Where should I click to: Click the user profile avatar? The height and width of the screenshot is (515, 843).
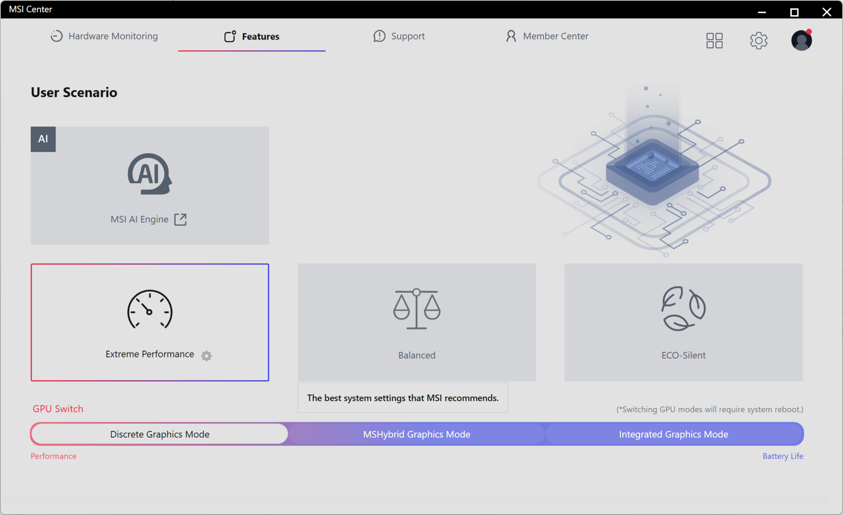tap(801, 40)
